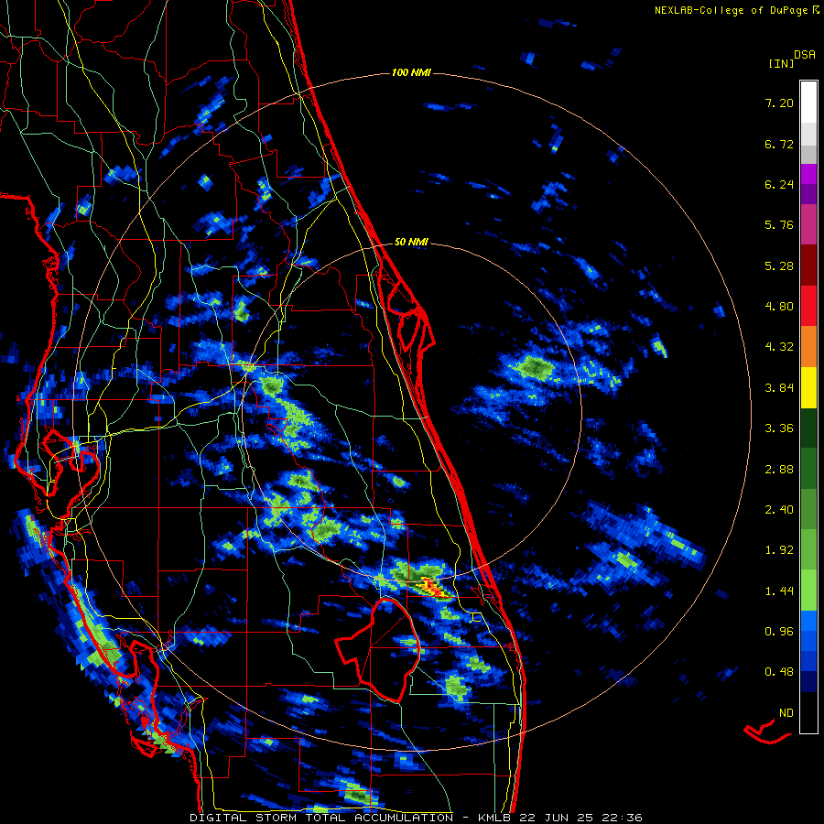The width and height of the screenshot is (824, 824).
Task: Click the NEXLAB-College of DuPage credit text
Action: (732, 10)
